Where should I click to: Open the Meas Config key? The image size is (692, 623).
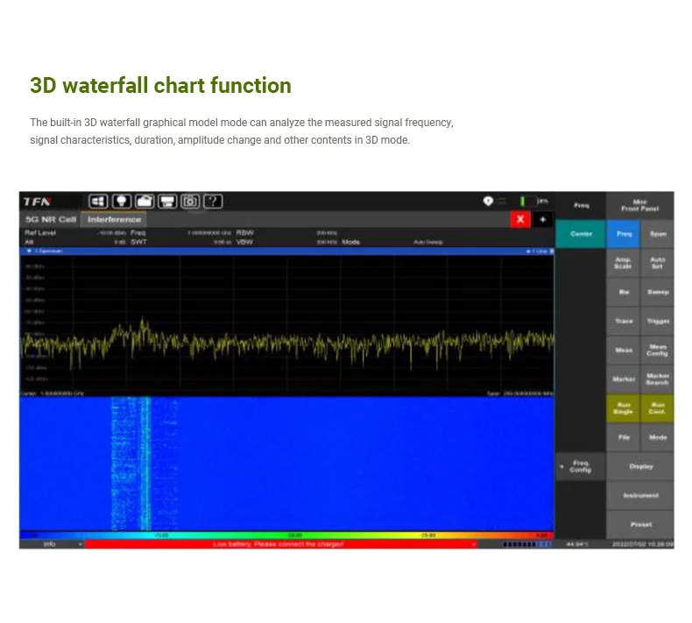pyautogui.click(x=657, y=350)
